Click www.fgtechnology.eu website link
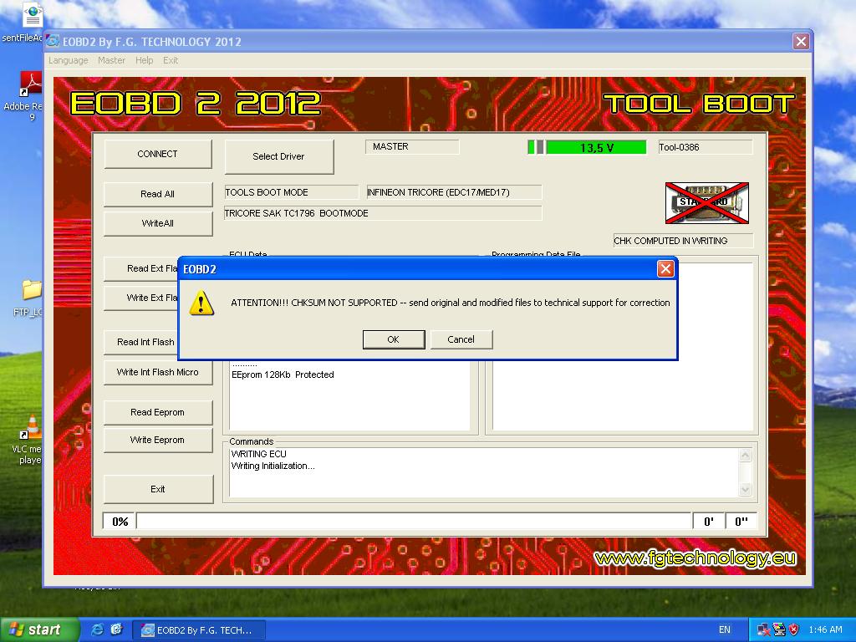 [x=695, y=558]
